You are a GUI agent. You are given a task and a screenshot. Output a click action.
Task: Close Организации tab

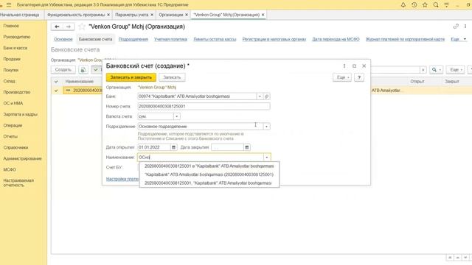[x=187, y=15]
